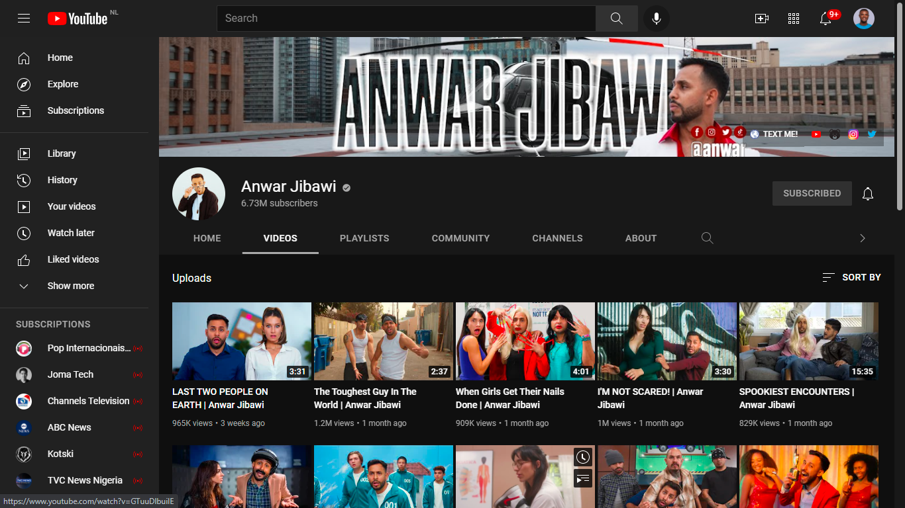The image size is (905, 508).
Task: Play the 15:35 video thumbnail
Action: point(809,341)
